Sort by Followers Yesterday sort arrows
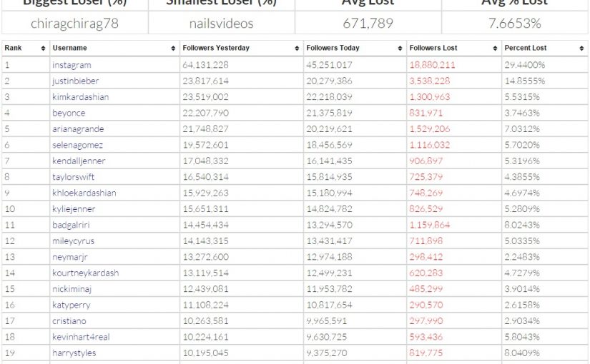 coord(297,48)
